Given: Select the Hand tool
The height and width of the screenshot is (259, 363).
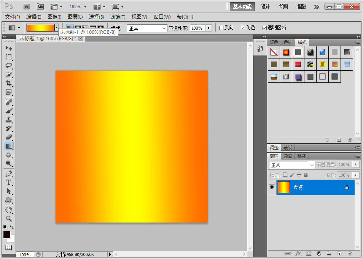Looking at the screenshot, I should [x=9, y=210].
